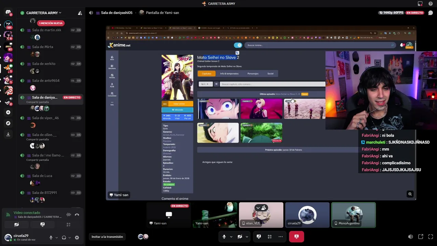Open Directorio icon in Janime sidebar
The height and width of the screenshot is (246, 437).
(x=112, y=67)
